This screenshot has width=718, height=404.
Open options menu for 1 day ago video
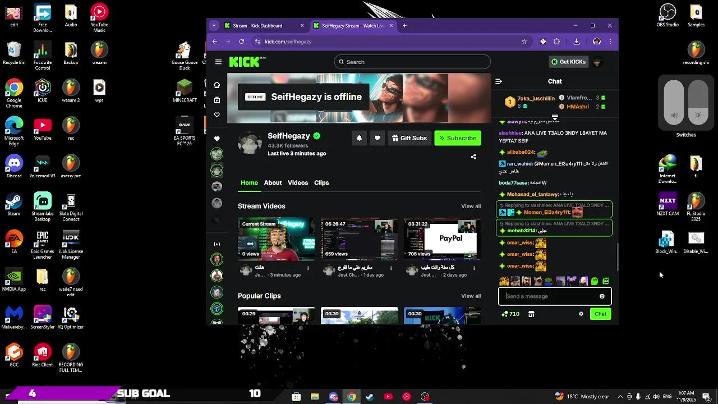pyautogui.click(x=391, y=268)
